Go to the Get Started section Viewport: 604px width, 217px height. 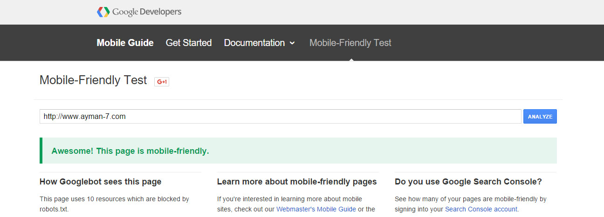tap(189, 43)
